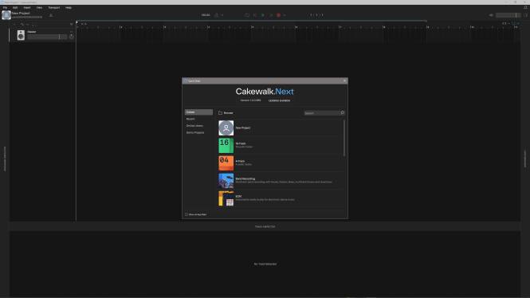Click the Updates available link
Image resolution: width=530 pixels, height=298 pixels.
click(x=279, y=100)
